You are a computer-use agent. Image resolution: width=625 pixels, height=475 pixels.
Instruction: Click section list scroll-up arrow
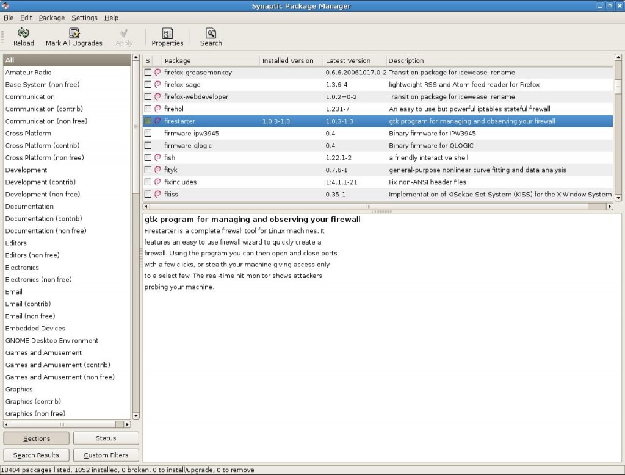point(135,58)
